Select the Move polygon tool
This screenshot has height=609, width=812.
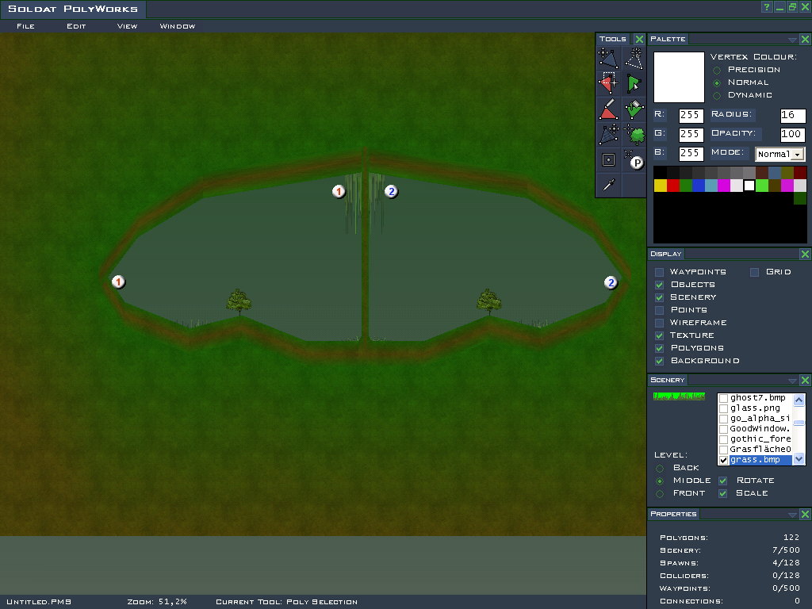[x=608, y=57]
